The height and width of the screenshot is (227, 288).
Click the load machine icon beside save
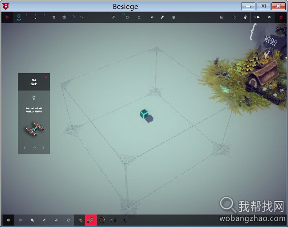pyautogui.click(x=64, y=17)
